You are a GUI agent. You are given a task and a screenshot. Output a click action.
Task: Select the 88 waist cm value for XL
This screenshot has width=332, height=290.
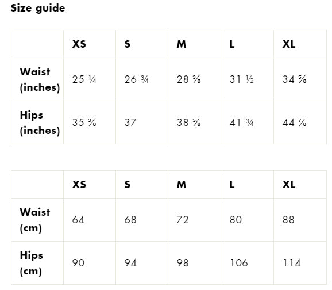tap(288, 220)
